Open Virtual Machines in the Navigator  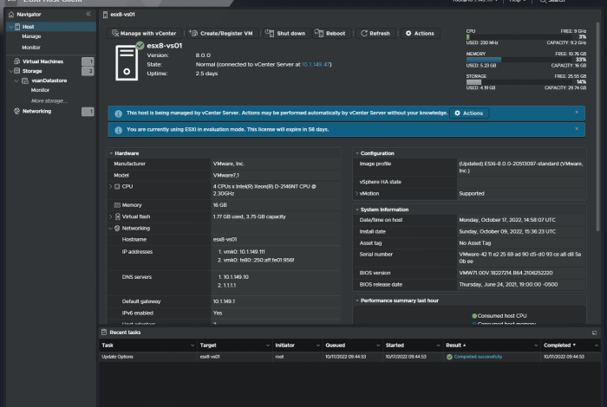[x=42, y=61]
